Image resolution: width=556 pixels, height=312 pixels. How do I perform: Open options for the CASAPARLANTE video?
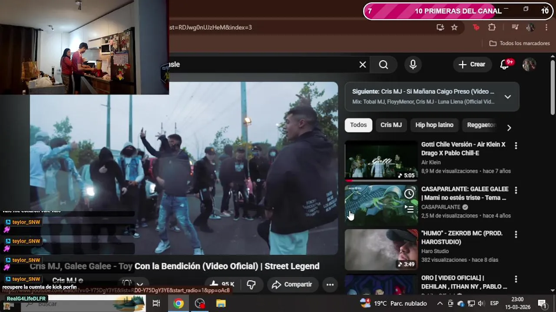(516, 190)
